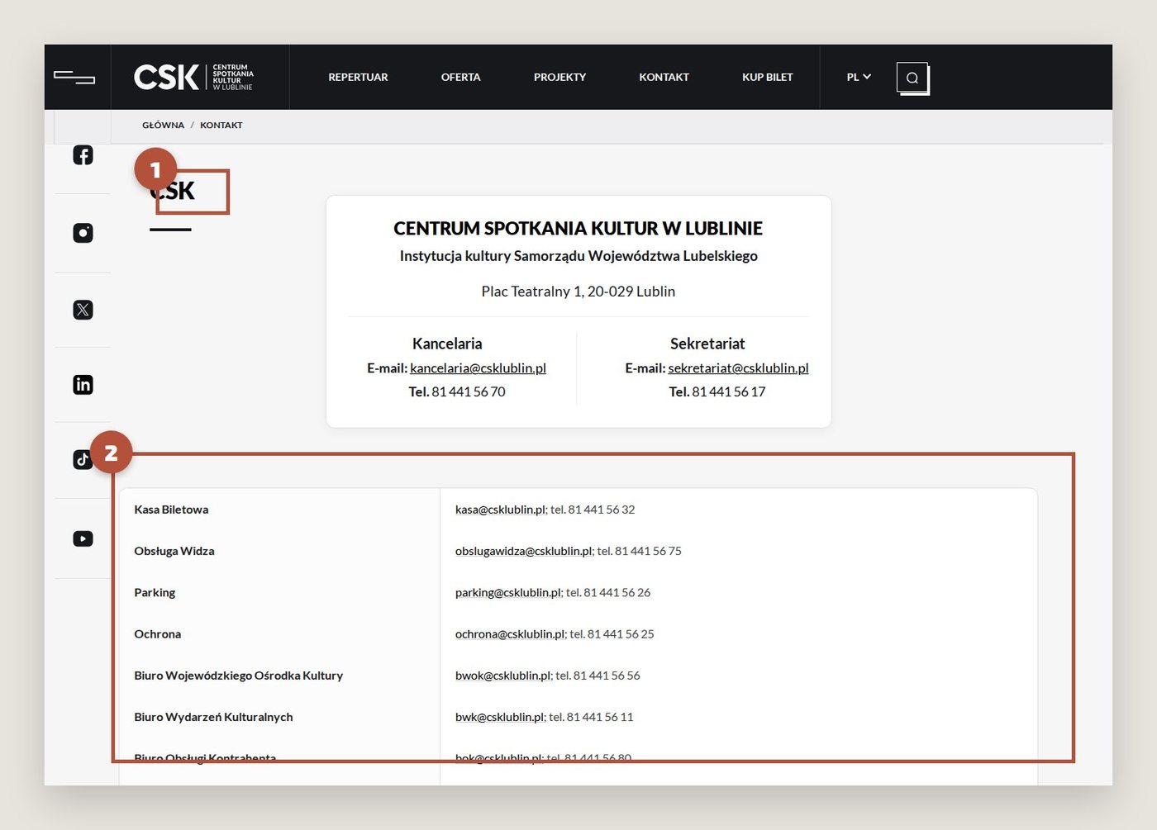Open the search icon button
The width and height of the screenshot is (1157, 830).
[912, 78]
